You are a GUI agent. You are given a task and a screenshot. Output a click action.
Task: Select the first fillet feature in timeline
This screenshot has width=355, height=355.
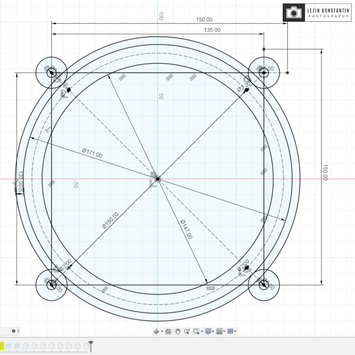tap(26, 346)
